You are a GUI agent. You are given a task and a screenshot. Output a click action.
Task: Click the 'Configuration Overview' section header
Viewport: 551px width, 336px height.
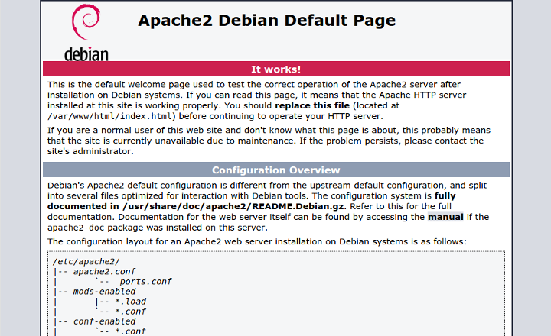(x=275, y=170)
